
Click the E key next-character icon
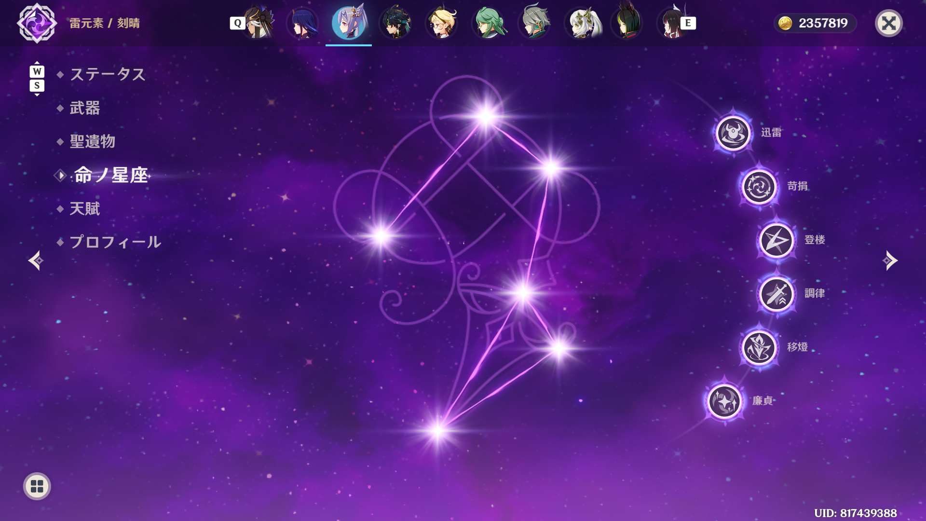(688, 23)
